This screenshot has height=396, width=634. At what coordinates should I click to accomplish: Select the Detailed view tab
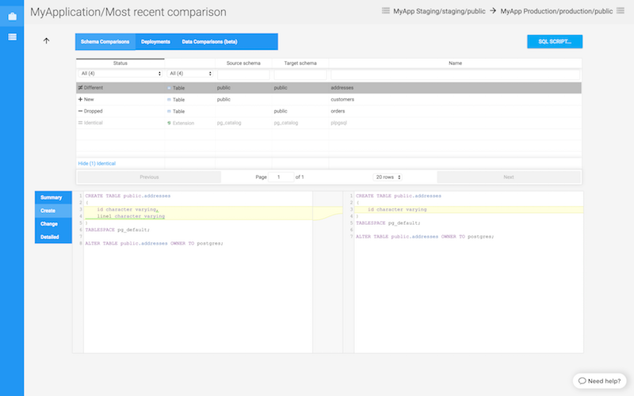tap(53, 237)
